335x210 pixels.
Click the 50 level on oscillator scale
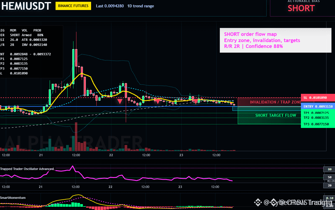[x=330, y=177]
